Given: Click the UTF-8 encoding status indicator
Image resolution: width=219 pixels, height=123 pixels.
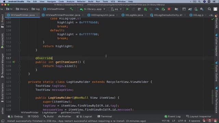Looking at the screenshot, I should pyautogui.click(x=182, y=121).
